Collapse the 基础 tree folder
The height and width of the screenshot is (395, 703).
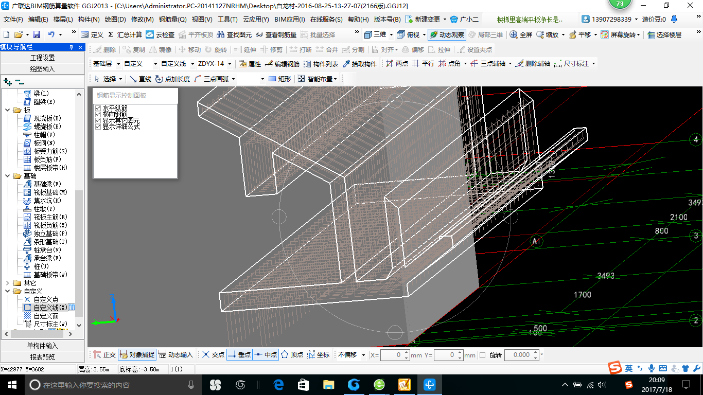[8, 176]
